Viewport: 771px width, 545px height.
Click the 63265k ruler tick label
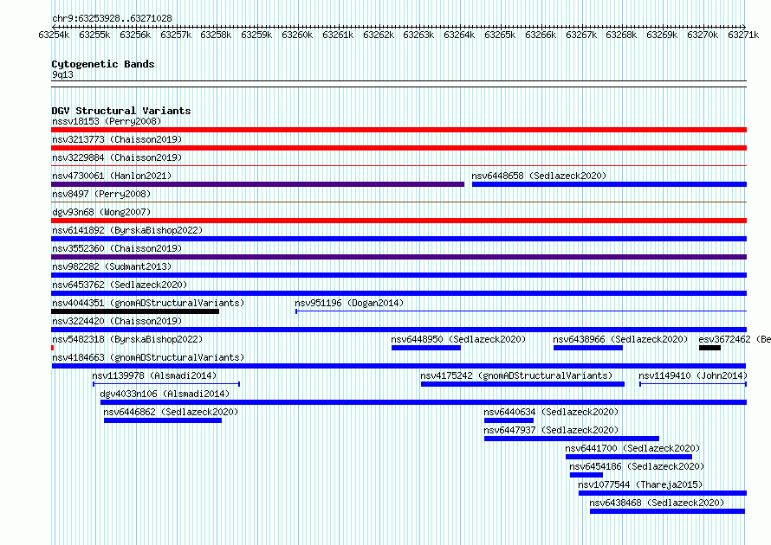pyautogui.click(x=500, y=35)
